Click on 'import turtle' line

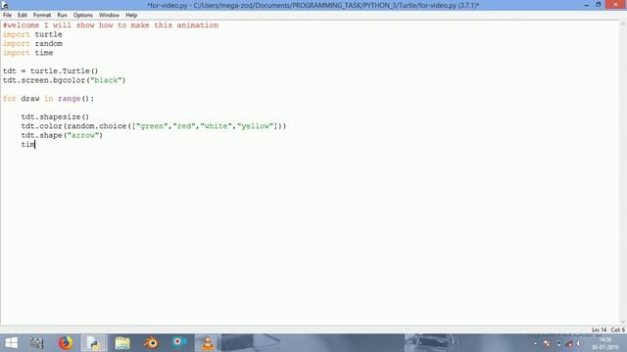(32, 34)
